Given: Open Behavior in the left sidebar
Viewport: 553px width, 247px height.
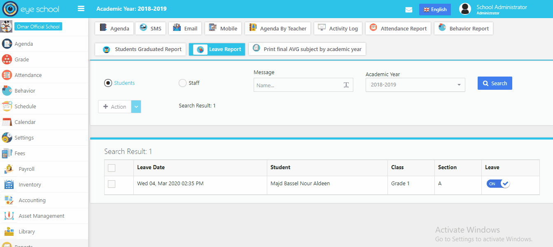Looking at the screenshot, I should [44, 91].
